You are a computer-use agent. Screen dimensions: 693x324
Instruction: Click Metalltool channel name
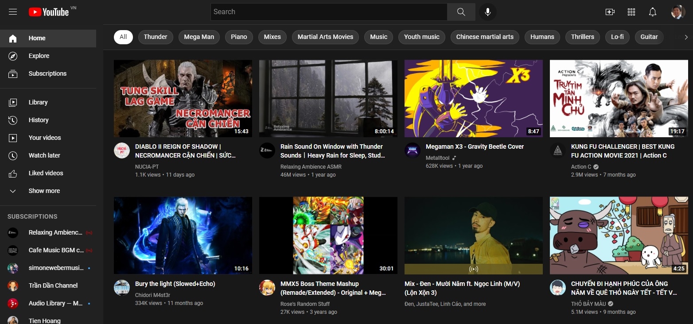tap(438, 158)
